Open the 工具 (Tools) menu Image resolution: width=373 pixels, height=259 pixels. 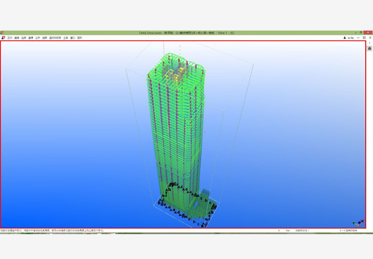click(x=66, y=38)
